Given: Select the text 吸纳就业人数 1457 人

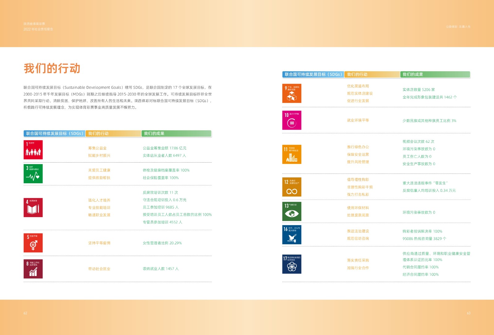Looking at the screenshot, I should [x=161, y=269].
